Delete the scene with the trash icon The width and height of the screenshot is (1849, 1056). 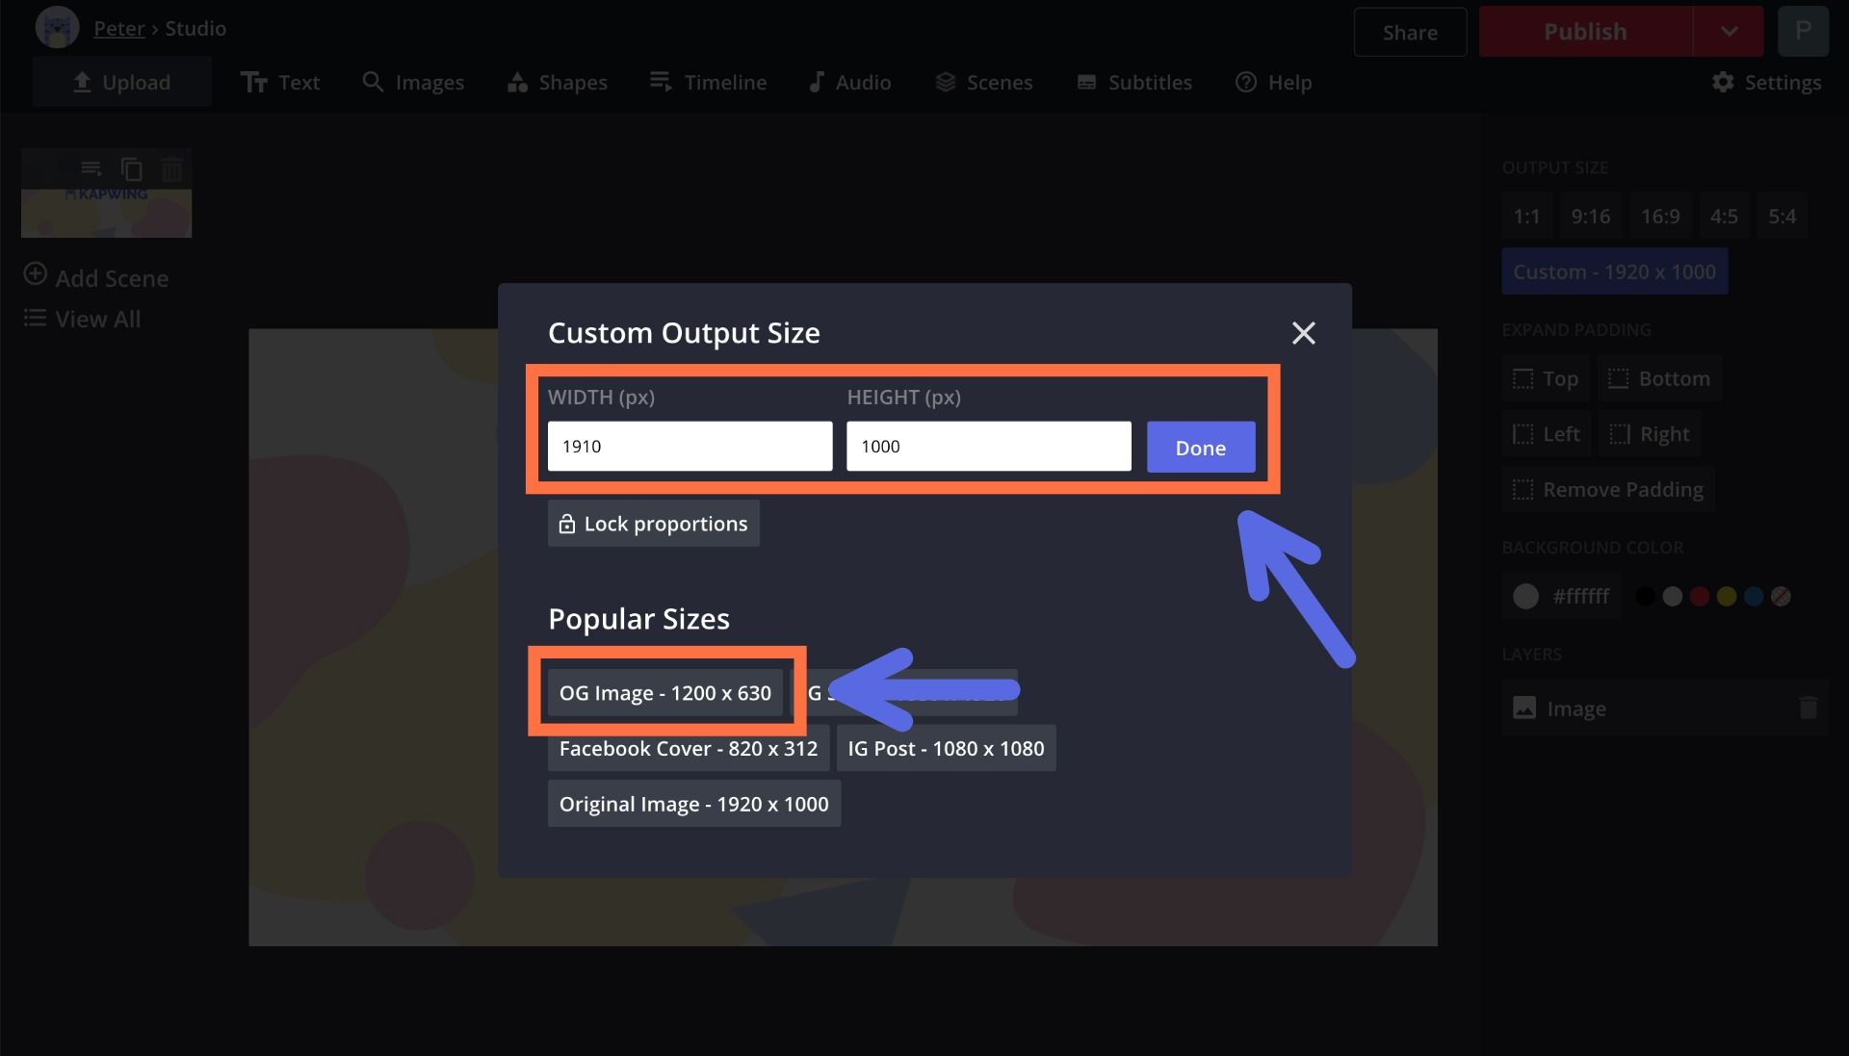171,169
